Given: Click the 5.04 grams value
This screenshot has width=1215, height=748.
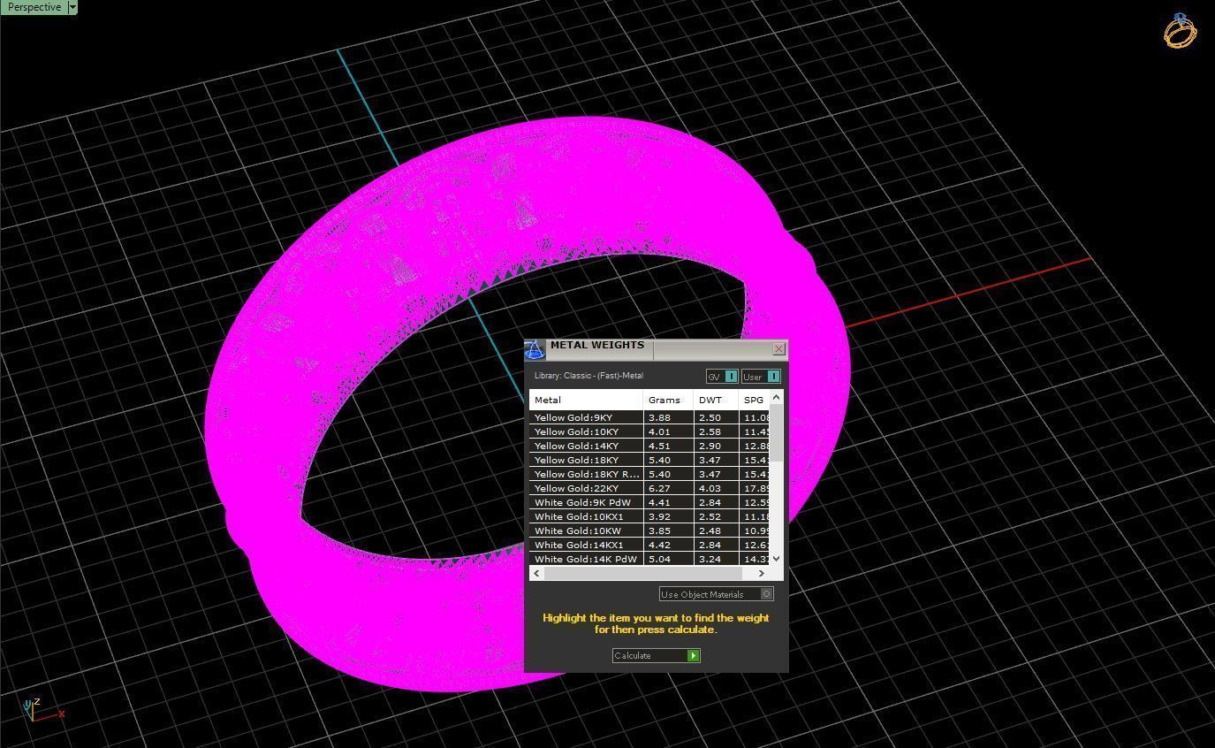Looking at the screenshot, I should click(659, 559).
